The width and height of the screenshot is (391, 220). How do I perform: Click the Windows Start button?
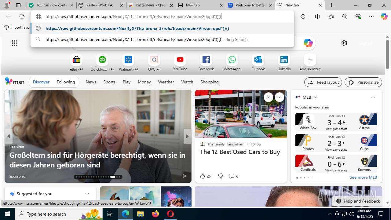[x=7, y=214]
